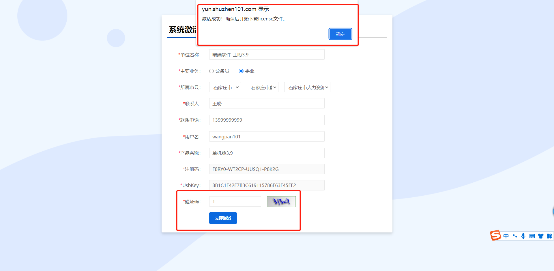This screenshot has width=554, height=271.
Task: Select the 公务员 radio option
Action: tap(212, 71)
